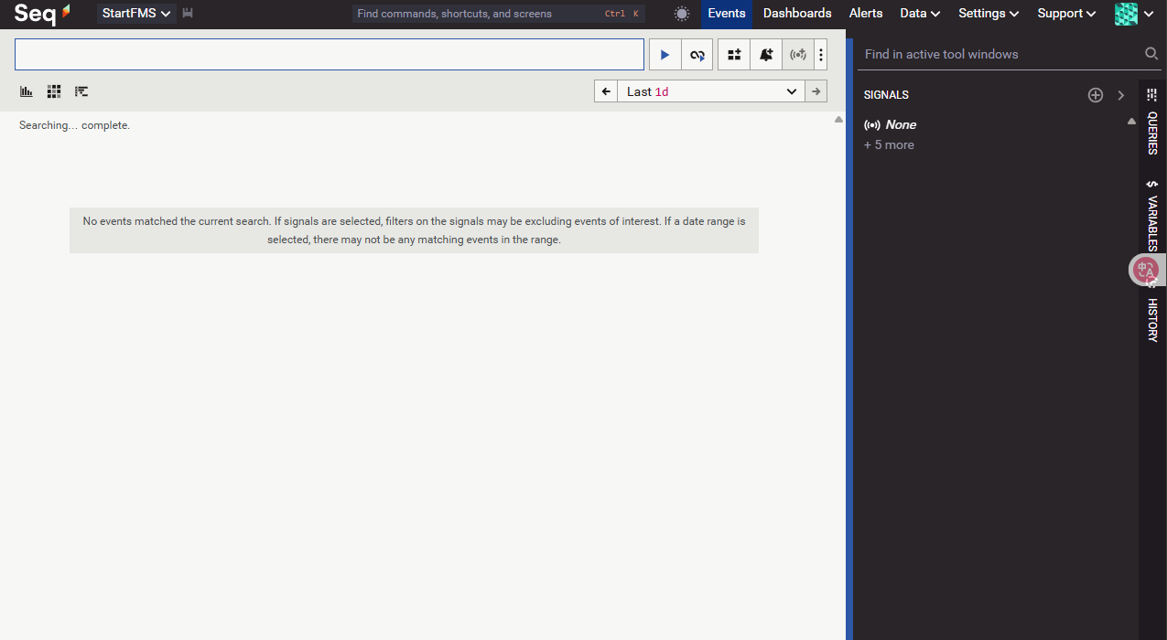The image size is (1167, 640).
Task: Open more options vertical ellipsis
Action: pyautogui.click(x=821, y=55)
